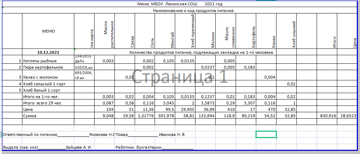Click the green-bordered active empty cell
Screen dimensions: 360x154
point(266,134)
